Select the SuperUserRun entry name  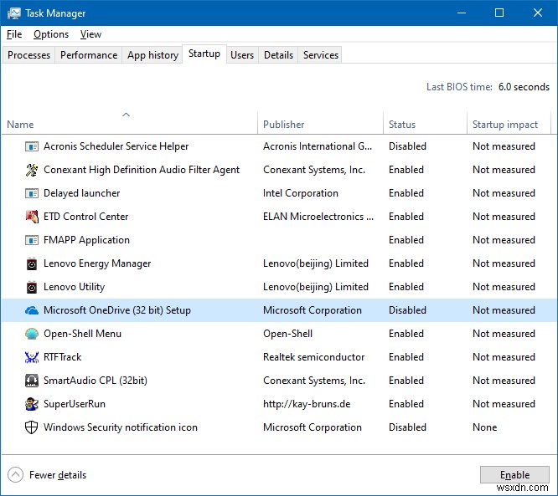(75, 404)
